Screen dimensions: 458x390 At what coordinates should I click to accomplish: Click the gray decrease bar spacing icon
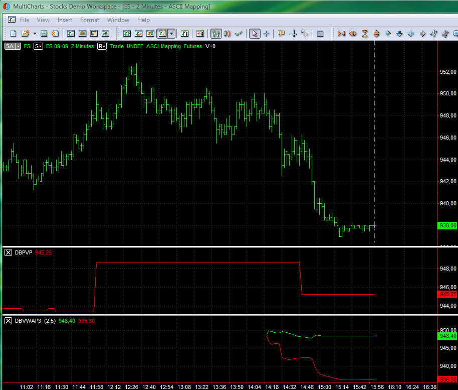[x=445, y=34]
